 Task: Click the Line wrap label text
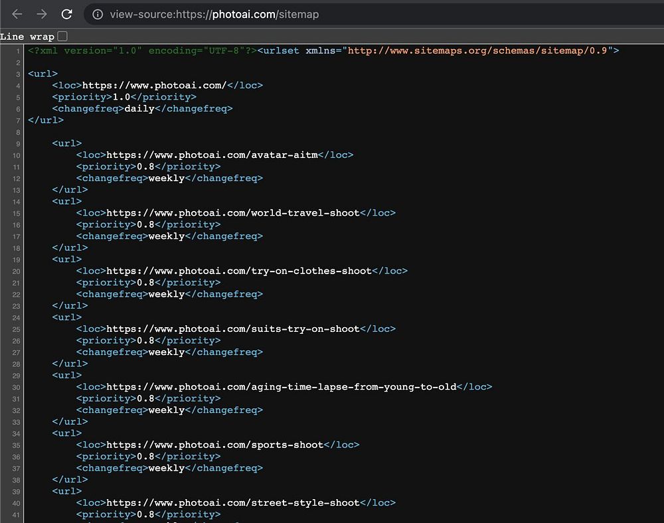[27, 37]
